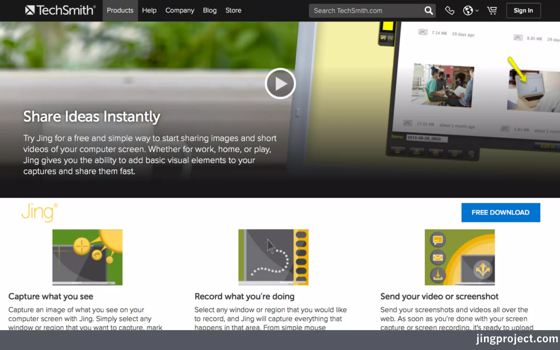This screenshot has height=350, width=560.
Task: Go to the Blog page
Action: click(x=210, y=10)
